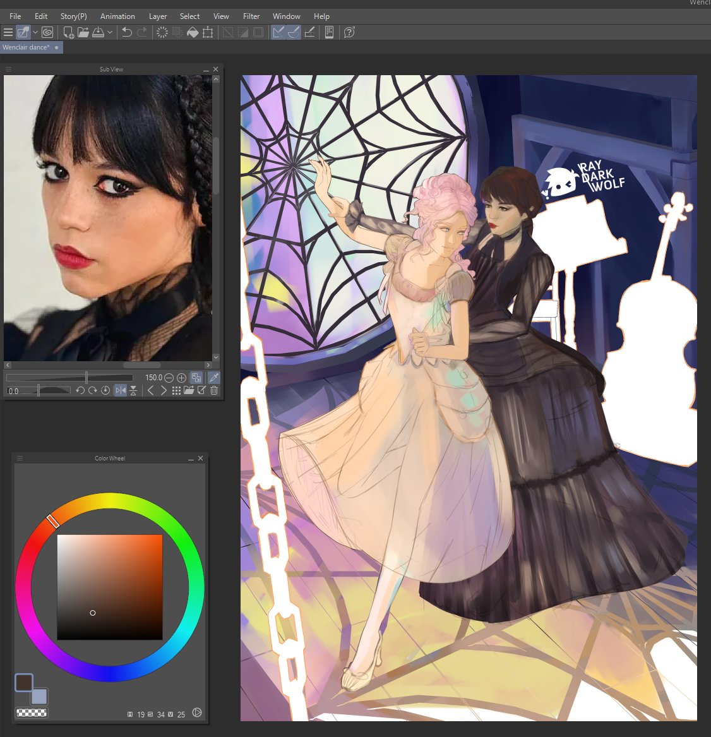711x737 pixels.
Task: Click the hue ring on the color wheel
Action: point(109,501)
